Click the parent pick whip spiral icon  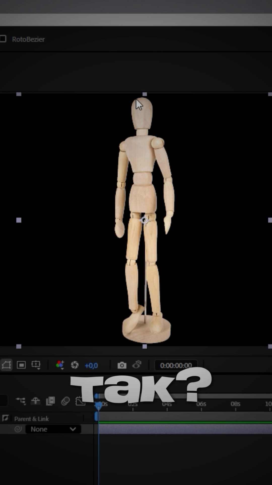coord(18,429)
